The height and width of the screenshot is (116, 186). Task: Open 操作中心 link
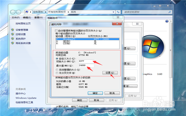(x=20, y=93)
